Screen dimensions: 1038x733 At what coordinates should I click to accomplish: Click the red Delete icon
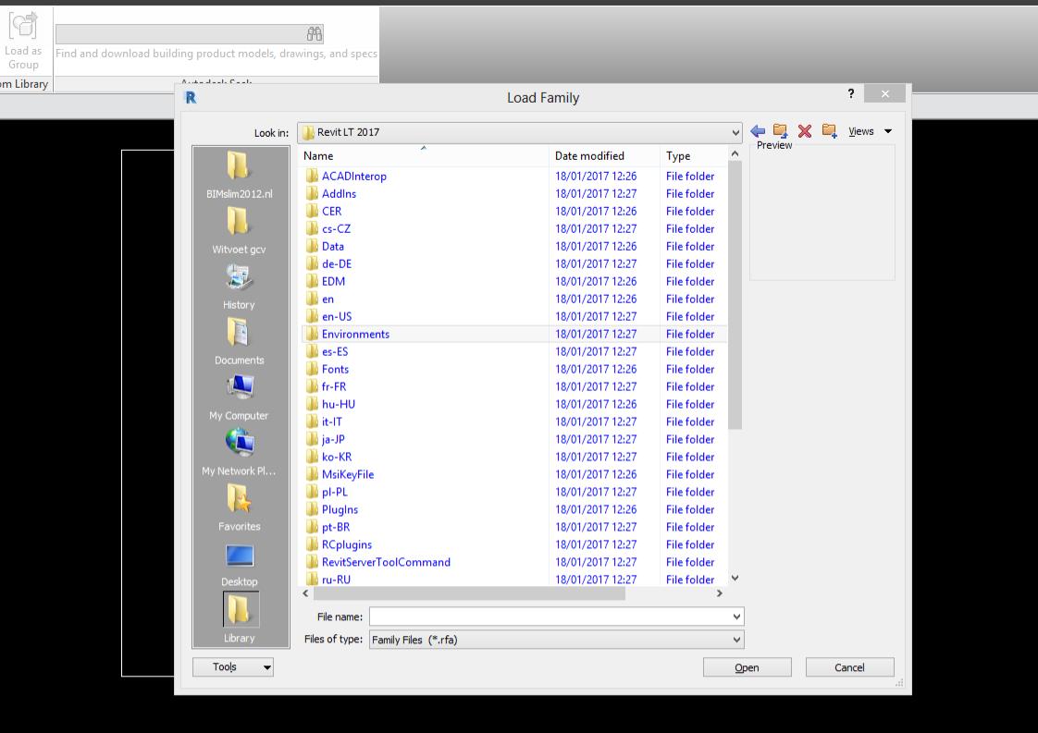click(805, 131)
